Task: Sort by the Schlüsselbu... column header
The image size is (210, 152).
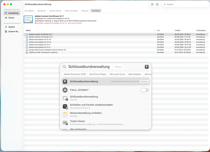Action: pos(201,31)
